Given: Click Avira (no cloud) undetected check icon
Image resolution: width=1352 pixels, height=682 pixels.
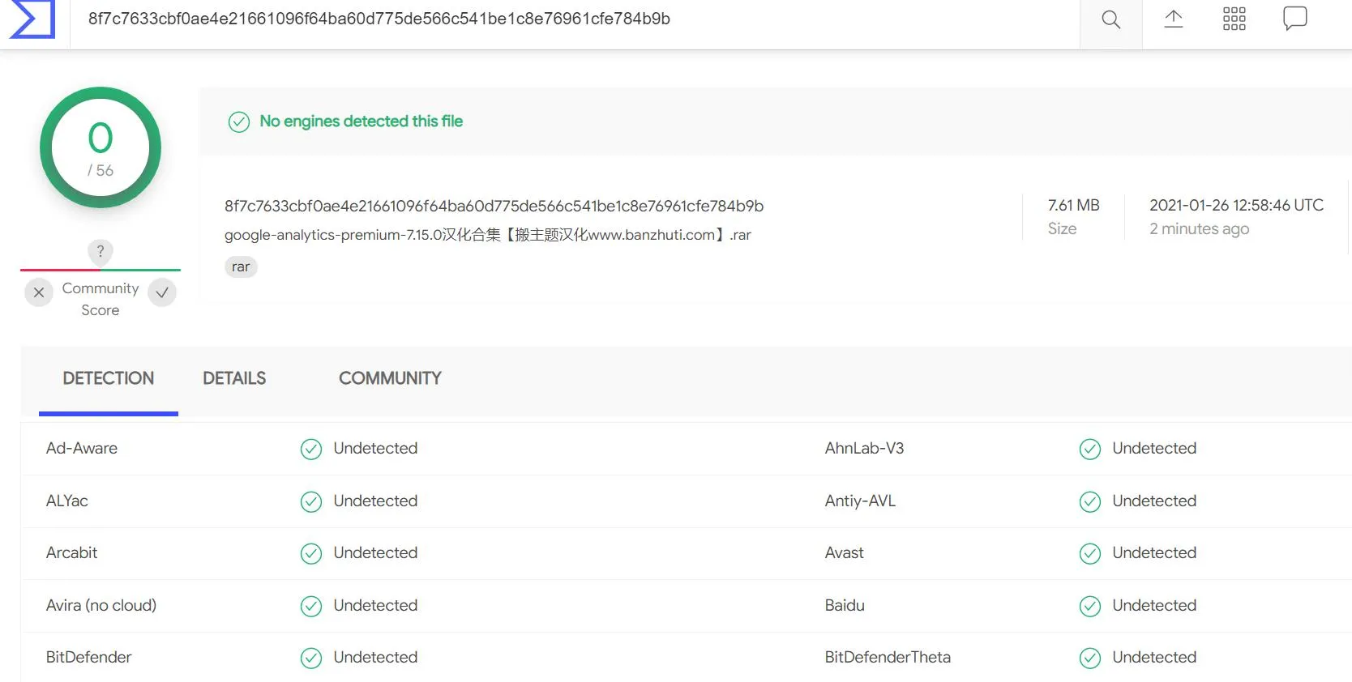Looking at the screenshot, I should [x=311, y=606].
